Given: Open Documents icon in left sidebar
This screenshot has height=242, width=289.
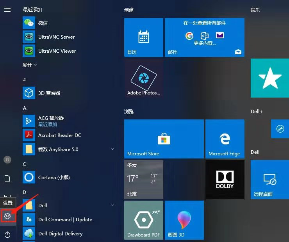Looking at the screenshot, I should tap(7, 178).
